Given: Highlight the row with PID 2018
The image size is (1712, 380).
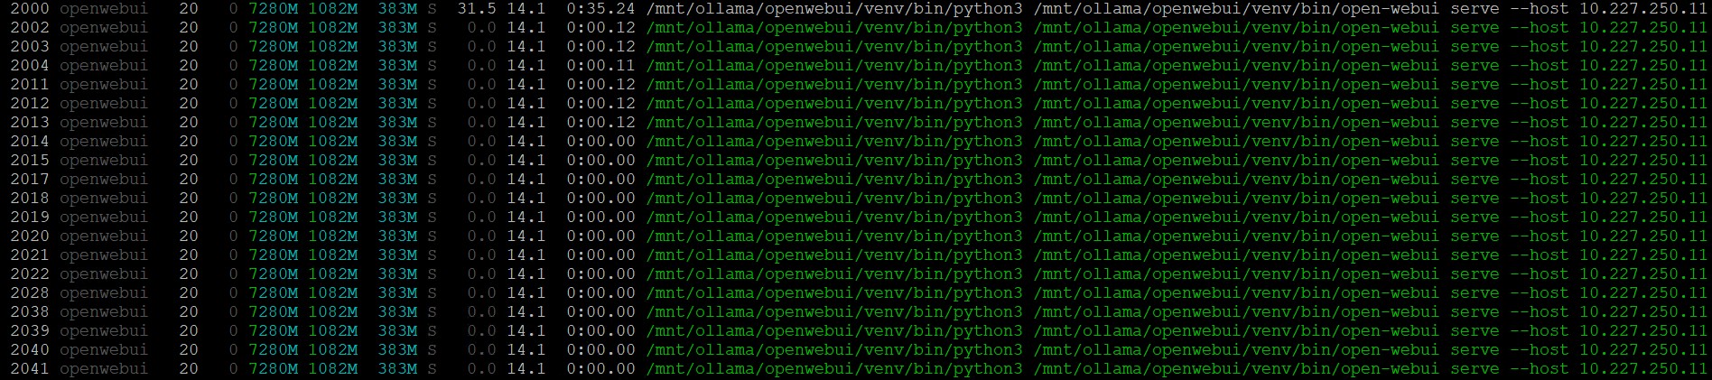Looking at the screenshot, I should click(x=30, y=198).
